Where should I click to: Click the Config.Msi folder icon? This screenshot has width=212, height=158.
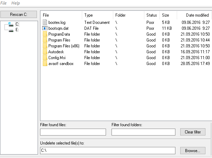(45, 58)
